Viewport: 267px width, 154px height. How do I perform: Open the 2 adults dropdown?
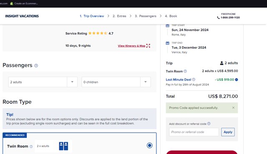click(x=43, y=82)
